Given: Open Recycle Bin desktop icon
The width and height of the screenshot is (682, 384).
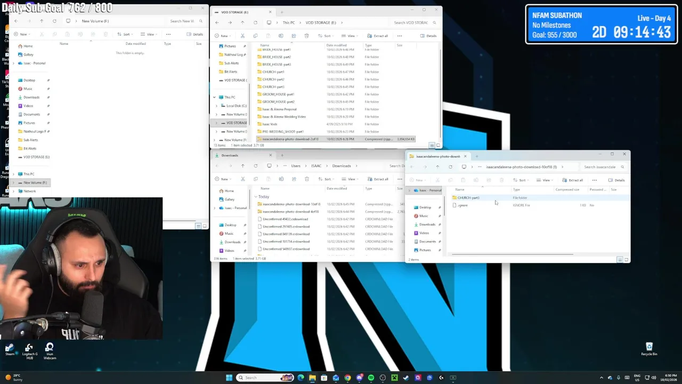Looking at the screenshot, I should click(648, 349).
